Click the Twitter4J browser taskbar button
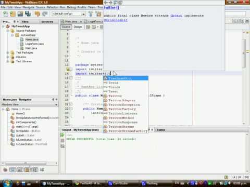 point(90,183)
